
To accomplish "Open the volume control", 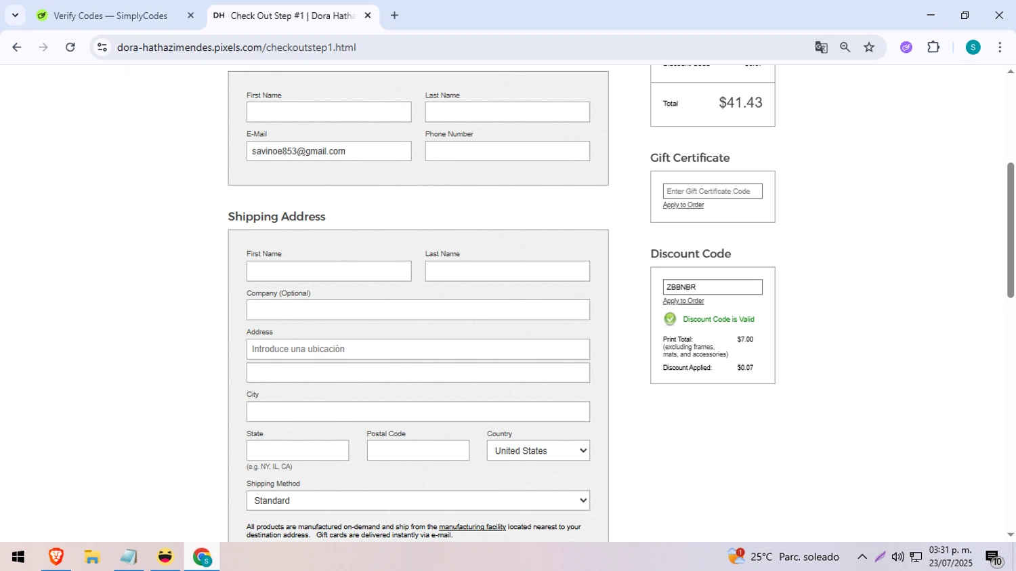I will pyautogui.click(x=898, y=557).
